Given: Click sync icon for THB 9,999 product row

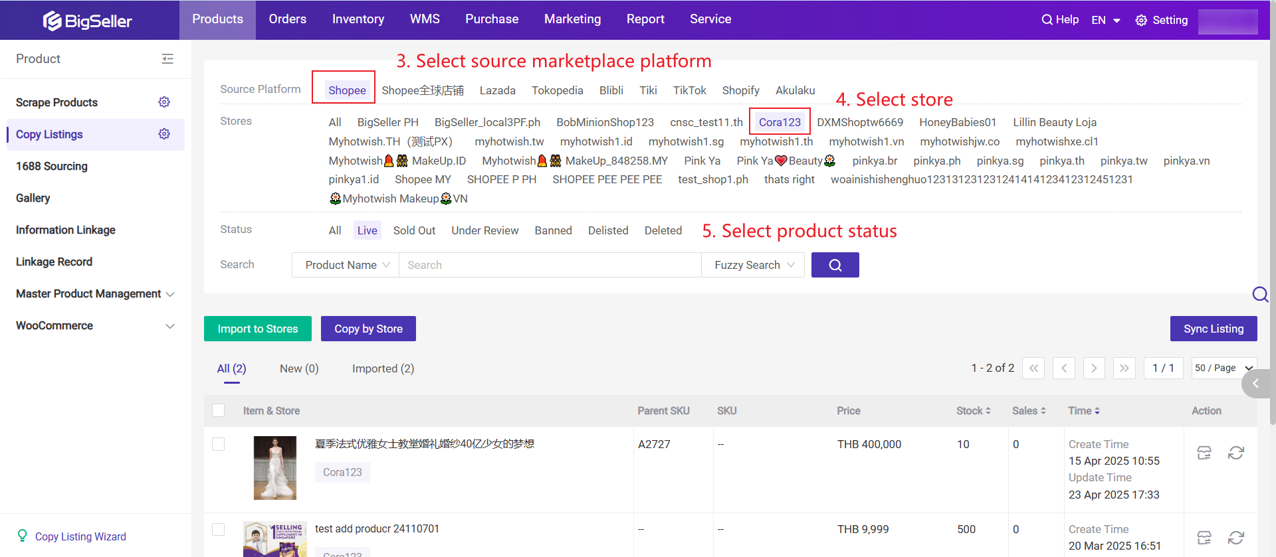Looking at the screenshot, I should [x=1236, y=538].
